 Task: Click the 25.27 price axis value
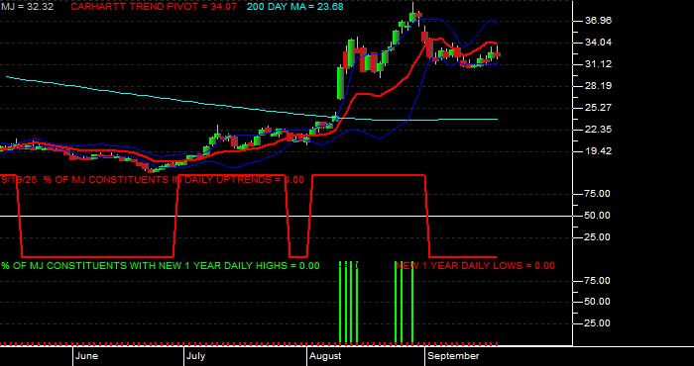[598, 108]
